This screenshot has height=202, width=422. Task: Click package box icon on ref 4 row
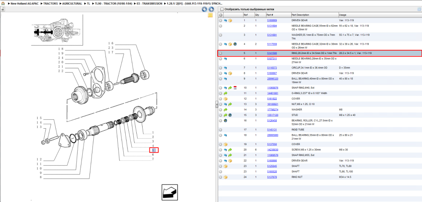(230, 44)
